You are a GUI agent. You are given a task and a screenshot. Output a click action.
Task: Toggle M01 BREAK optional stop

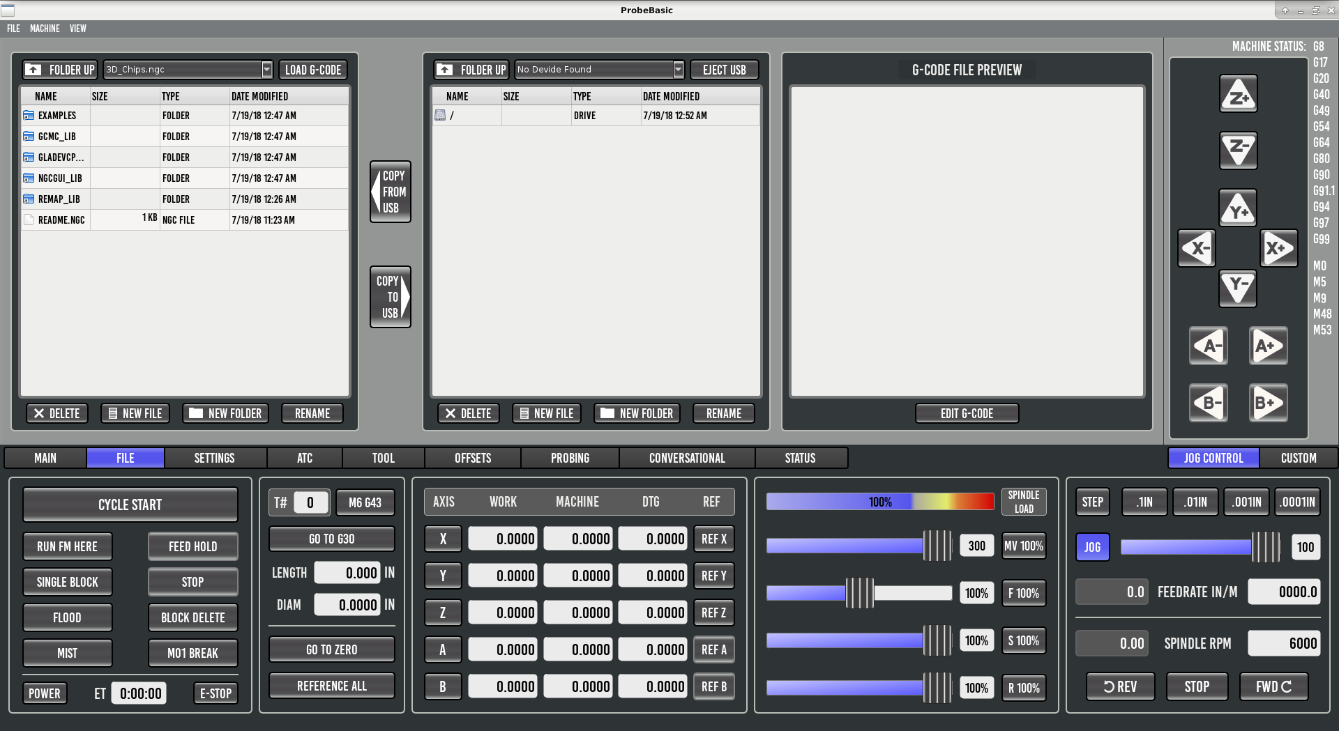pyautogui.click(x=193, y=653)
